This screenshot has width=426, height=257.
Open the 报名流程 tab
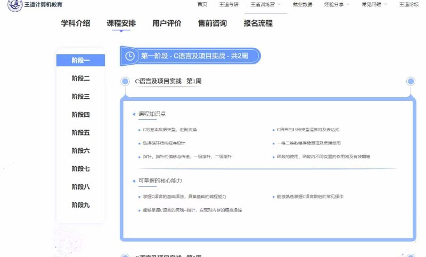258,23
